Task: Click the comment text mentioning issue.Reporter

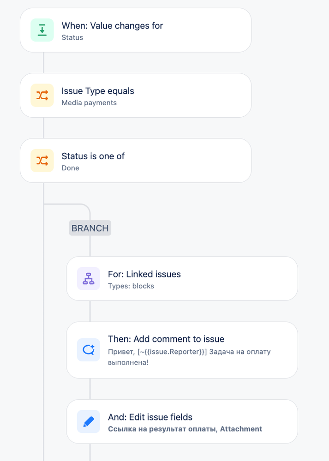Action: [189, 357]
